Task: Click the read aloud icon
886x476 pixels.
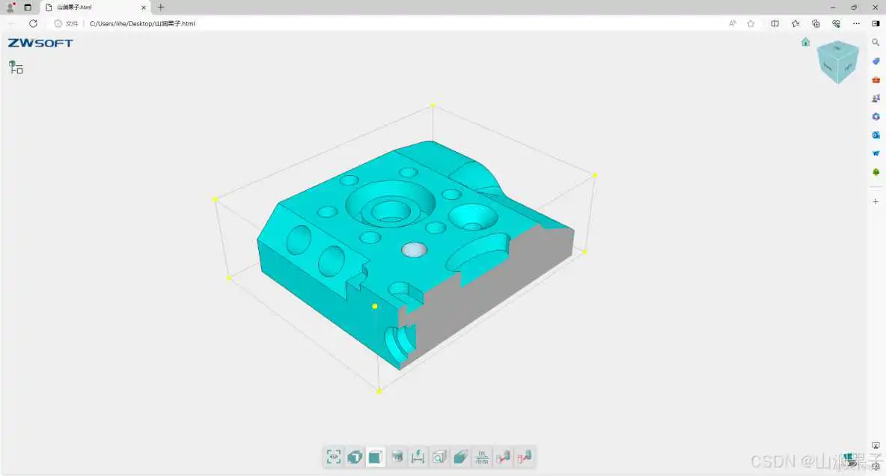Action: click(x=733, y=24)
